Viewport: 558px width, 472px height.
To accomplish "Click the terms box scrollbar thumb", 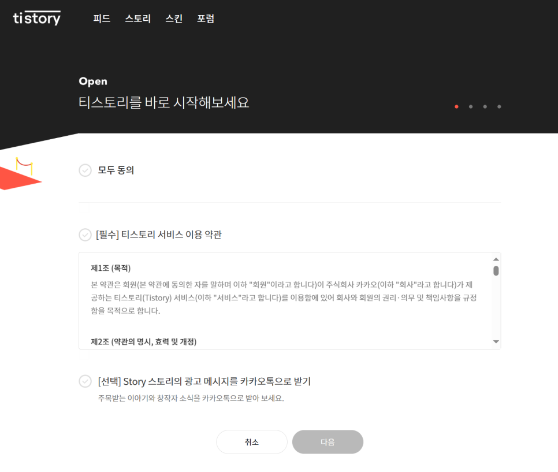I will 496,271.
